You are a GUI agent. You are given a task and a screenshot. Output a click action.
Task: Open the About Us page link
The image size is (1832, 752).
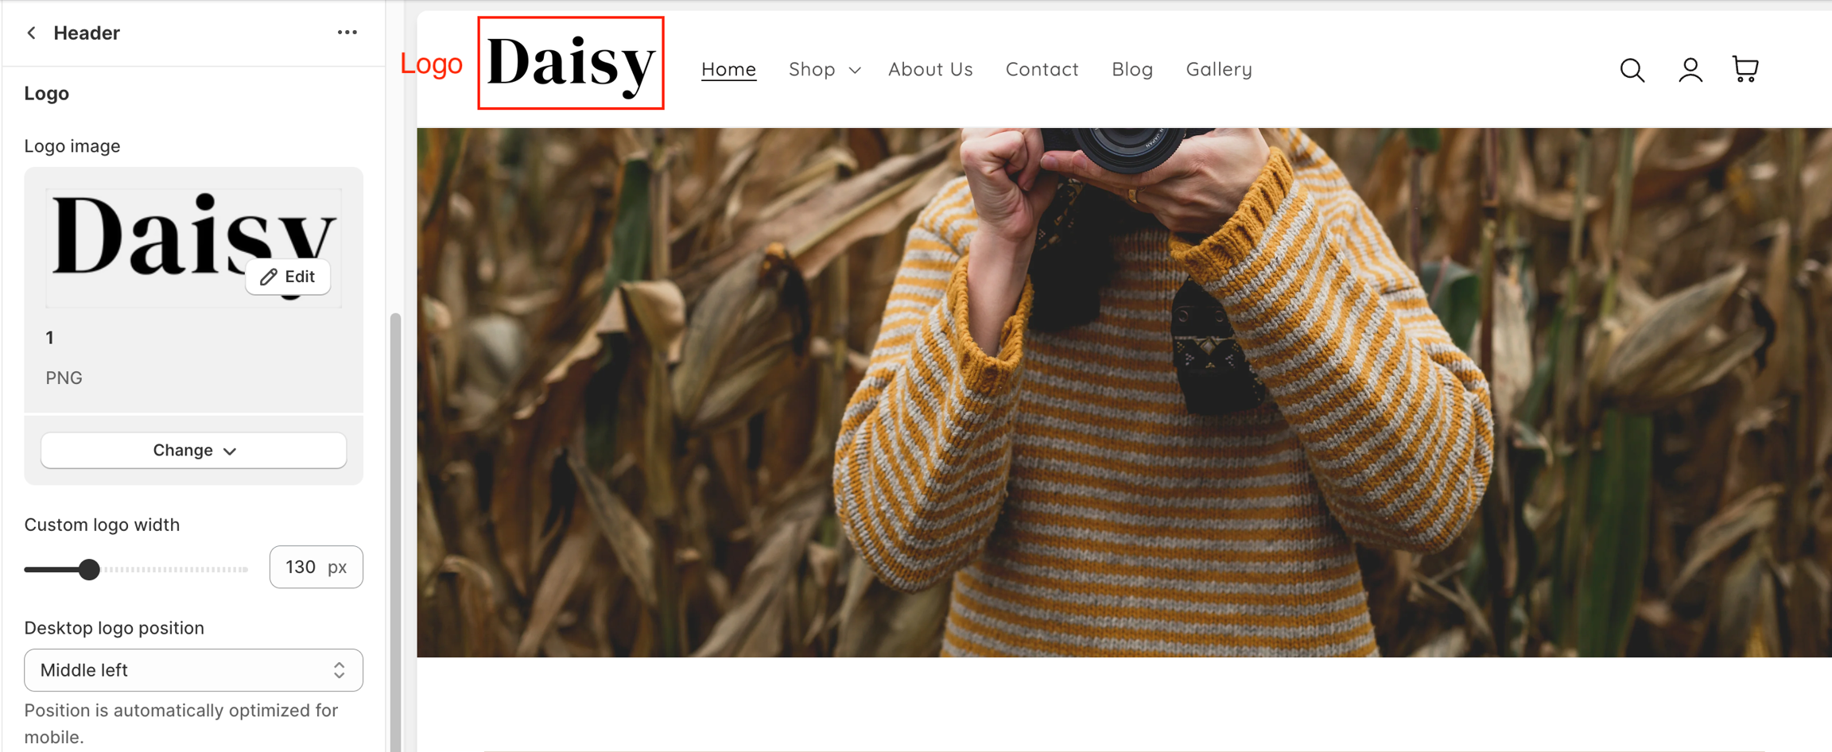click(930, 69)
